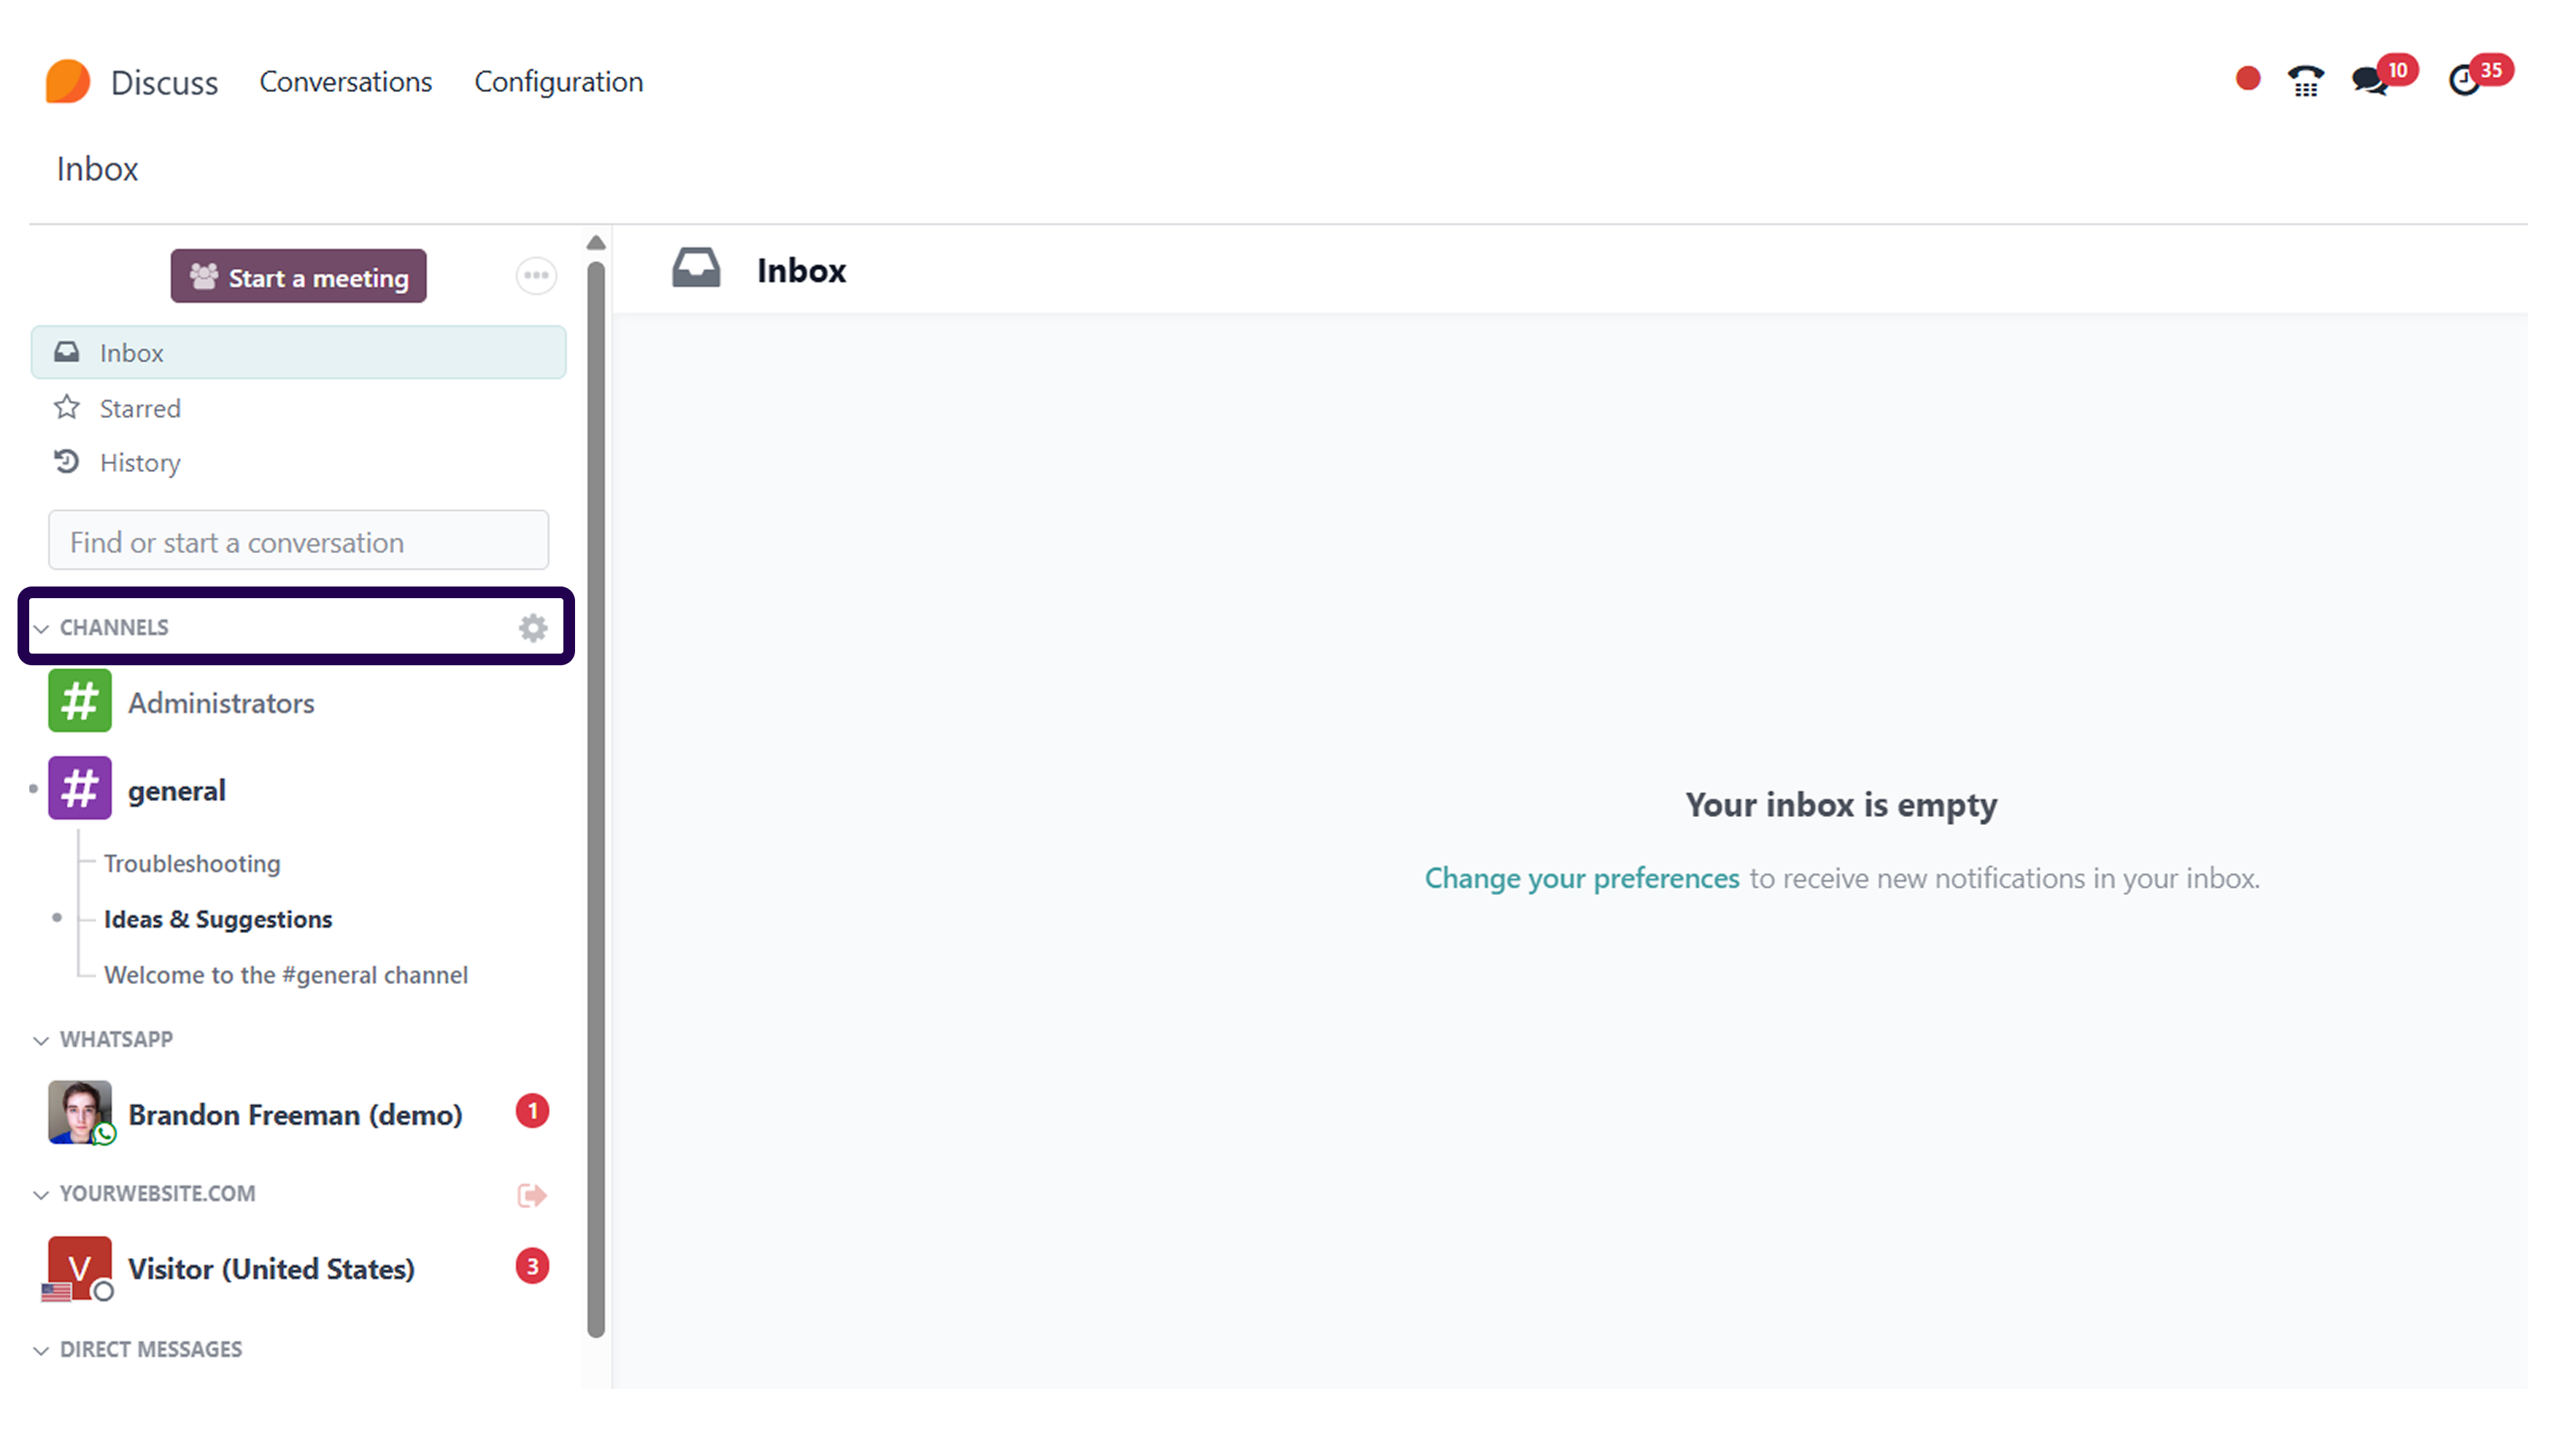This screenshot has height=1456, width=2560.
Task: Select the Starred mailbox
Action: pyautogui.click(x=298, y=408)
